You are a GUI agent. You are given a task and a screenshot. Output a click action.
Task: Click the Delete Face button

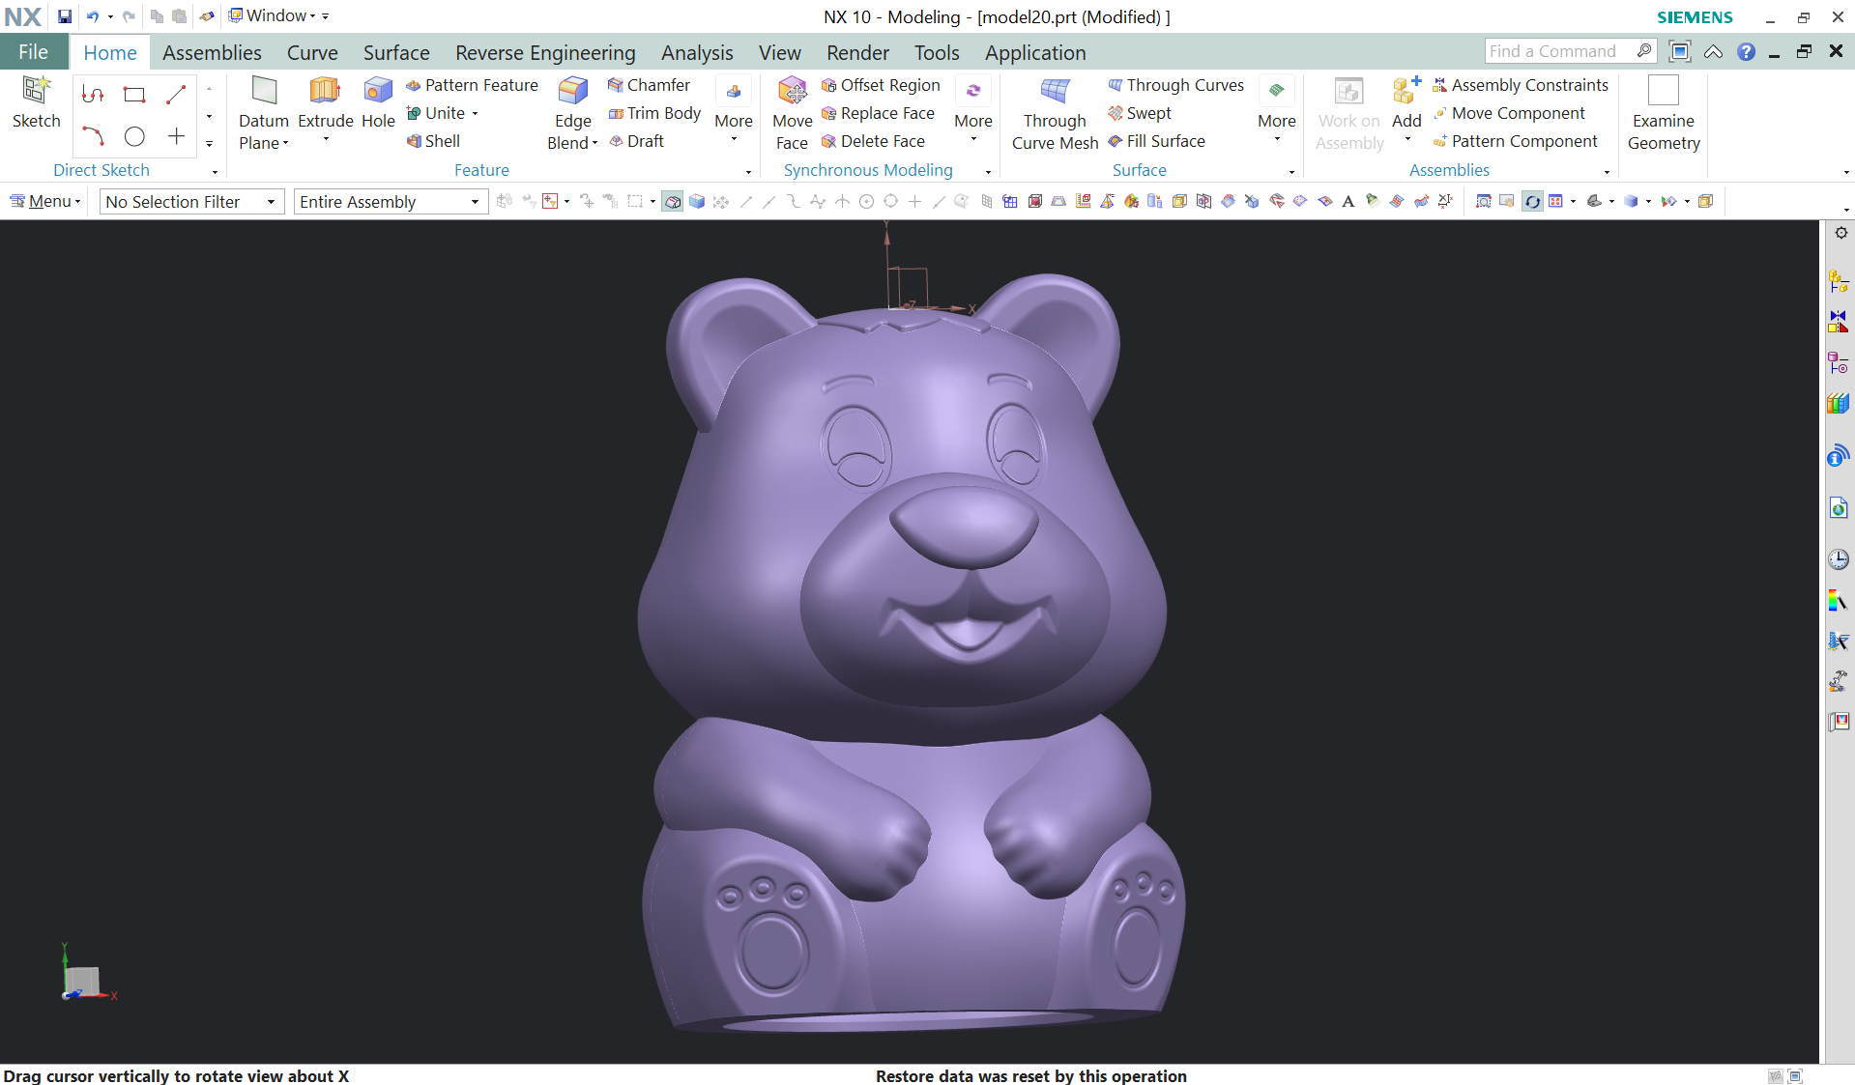point(873,141)
